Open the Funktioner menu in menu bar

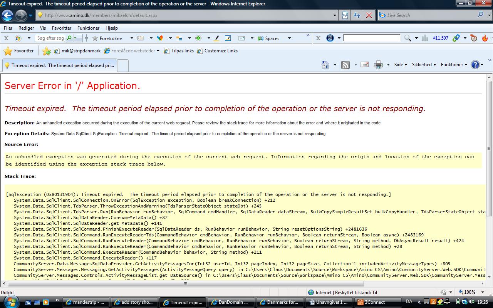(88, 28)
